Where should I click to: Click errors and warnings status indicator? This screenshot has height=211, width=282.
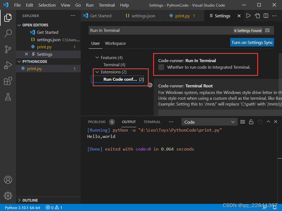(x=54, y=208)
